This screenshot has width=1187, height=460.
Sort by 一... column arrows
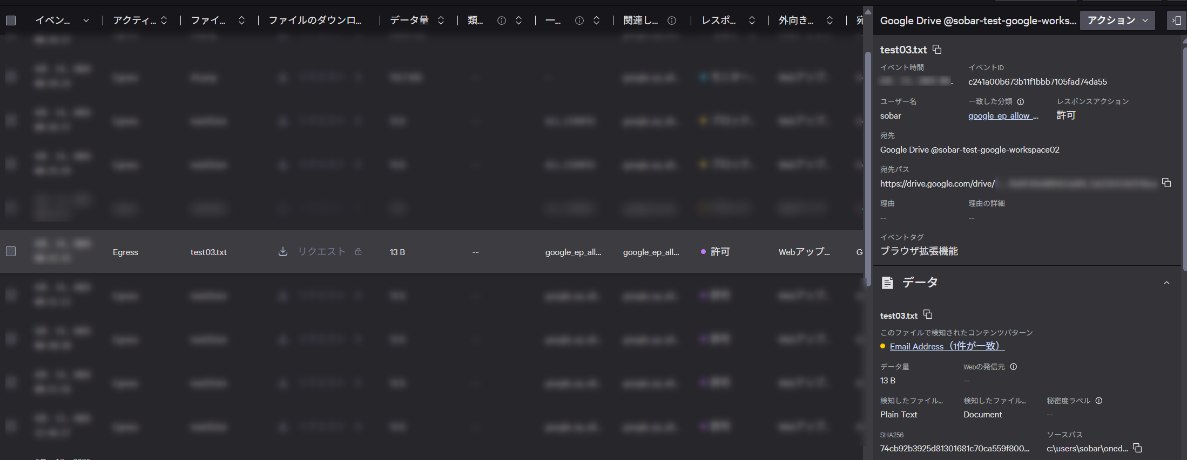[x=596, y=20]
